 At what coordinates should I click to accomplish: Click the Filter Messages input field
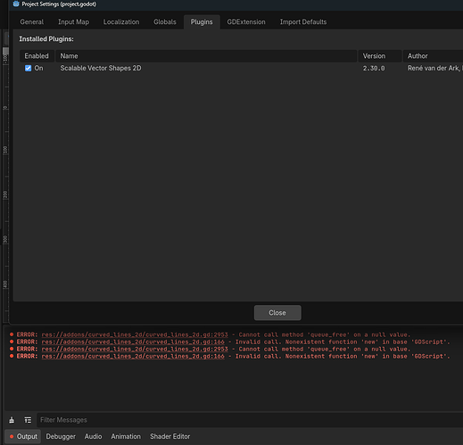(250, 420)
